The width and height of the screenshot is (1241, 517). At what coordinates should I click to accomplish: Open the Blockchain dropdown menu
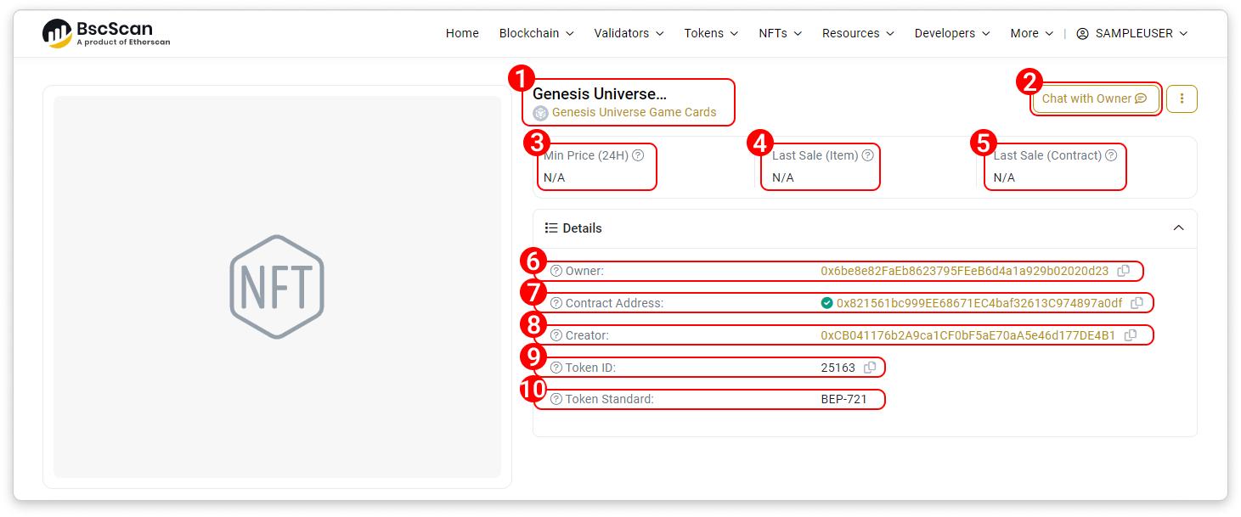[x=536, y=33]
